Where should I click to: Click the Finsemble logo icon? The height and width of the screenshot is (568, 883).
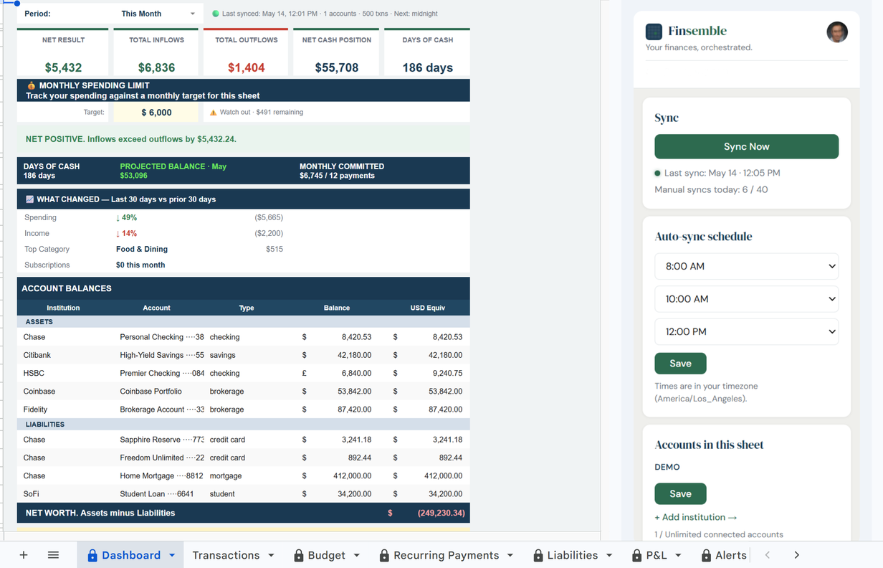(x=654, y=32)
